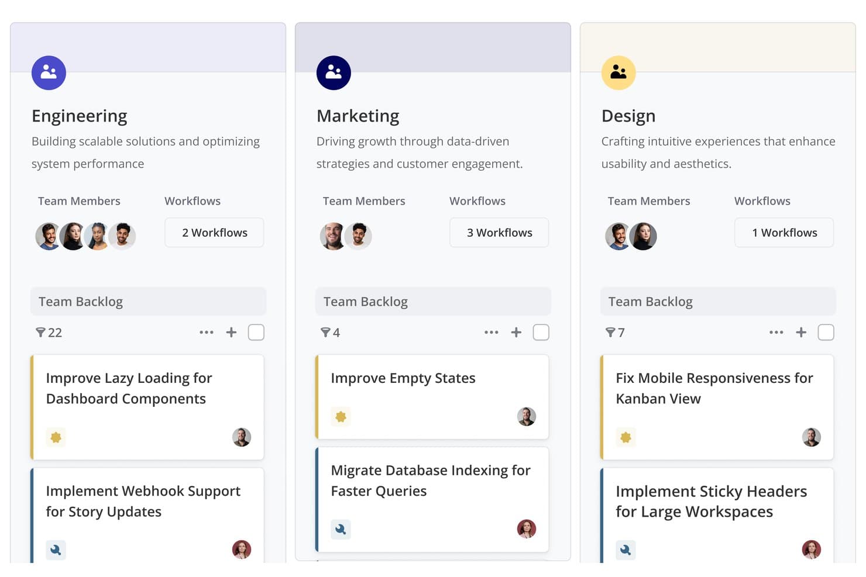
Task: Open more options for Marketing backlog
Action: click(x=492, y=332)
